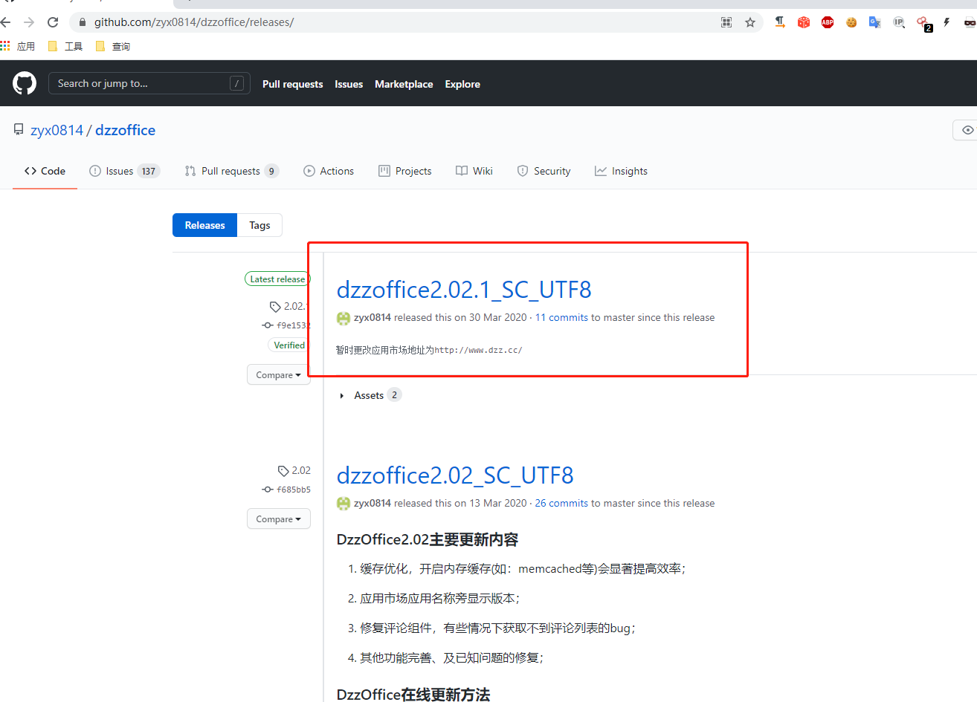Open the Insights tab

point(621,171)
